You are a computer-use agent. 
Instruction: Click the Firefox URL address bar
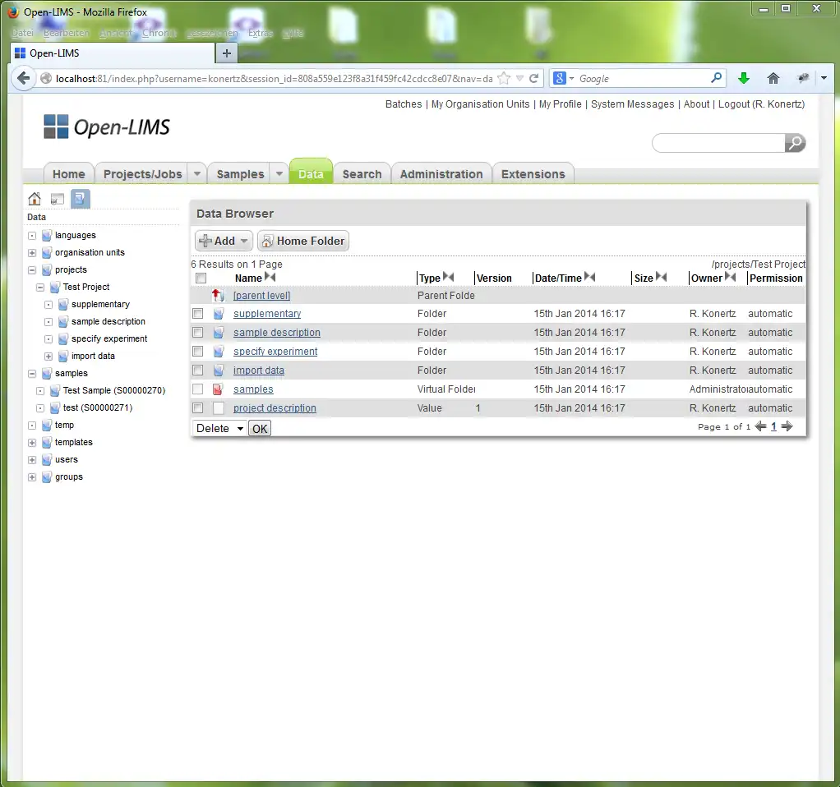[x=273, y=79]
